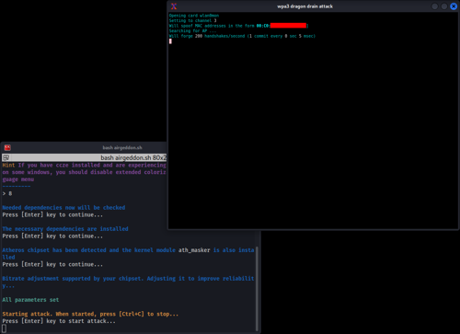Click the 'Starting attack. When started' line

[90, 314]
